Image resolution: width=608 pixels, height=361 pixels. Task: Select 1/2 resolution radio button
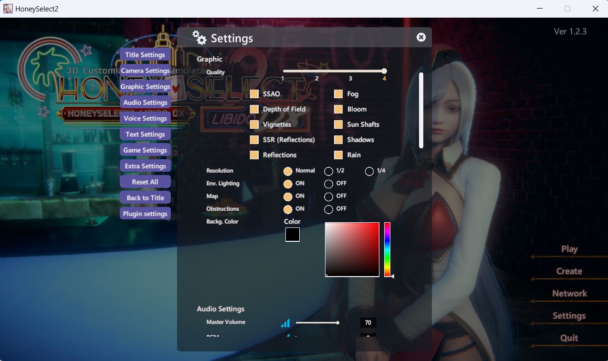[328, 171]
